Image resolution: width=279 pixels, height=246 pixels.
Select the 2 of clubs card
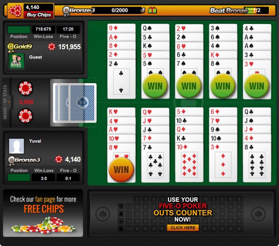pos(121,79)
